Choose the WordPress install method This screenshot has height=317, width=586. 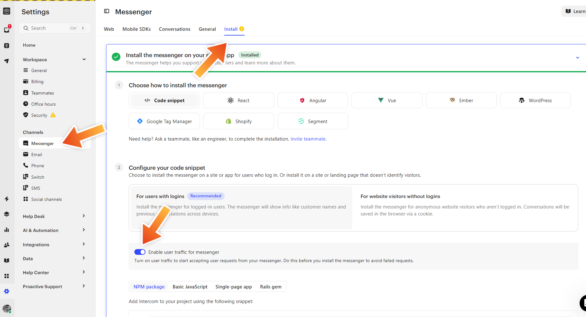[x=535, y=101]
